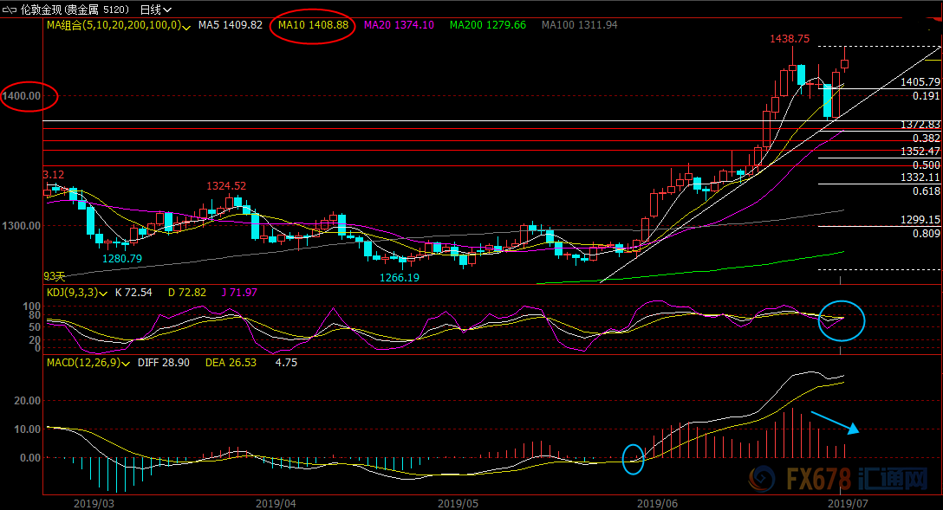Click the 1400.00 price axis label
The height and width of the screenshot is (510, 943).
tap(22, 96)
